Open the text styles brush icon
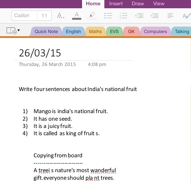This screenshot has height=185, width=191. coord(187,16)
